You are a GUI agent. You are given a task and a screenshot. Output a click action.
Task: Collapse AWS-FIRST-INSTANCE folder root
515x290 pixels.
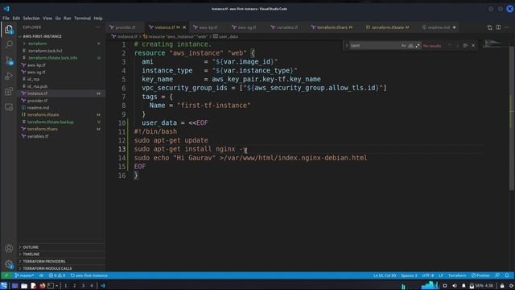tap(61, 36)
